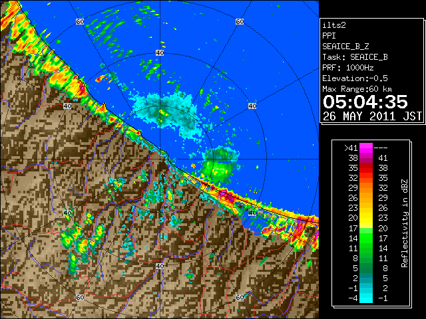Select the 'Elevation:-0.5' line

point(355,78)
